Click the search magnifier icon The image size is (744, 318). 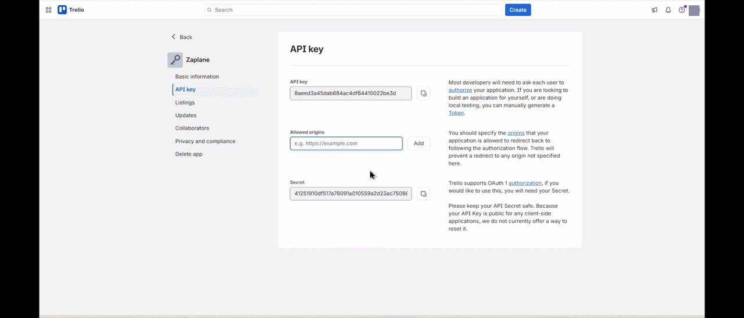pos(209,10)
